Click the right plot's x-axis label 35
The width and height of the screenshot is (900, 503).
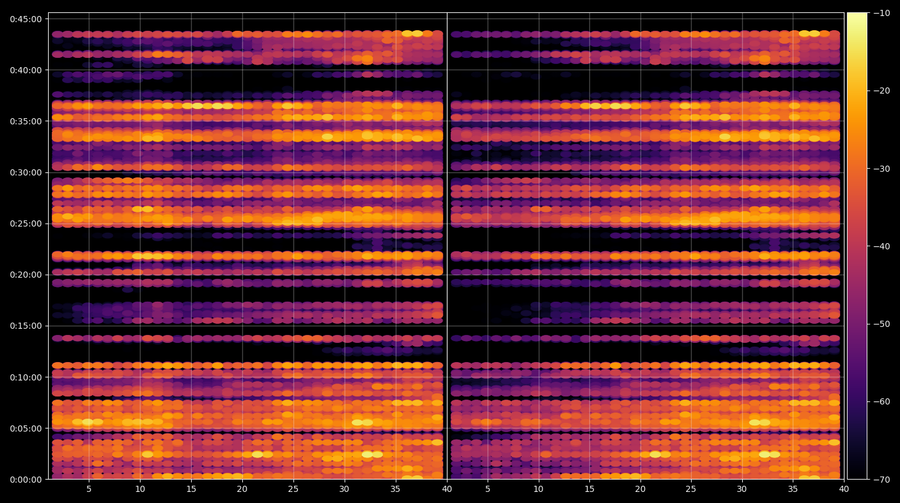pos(793,489)
